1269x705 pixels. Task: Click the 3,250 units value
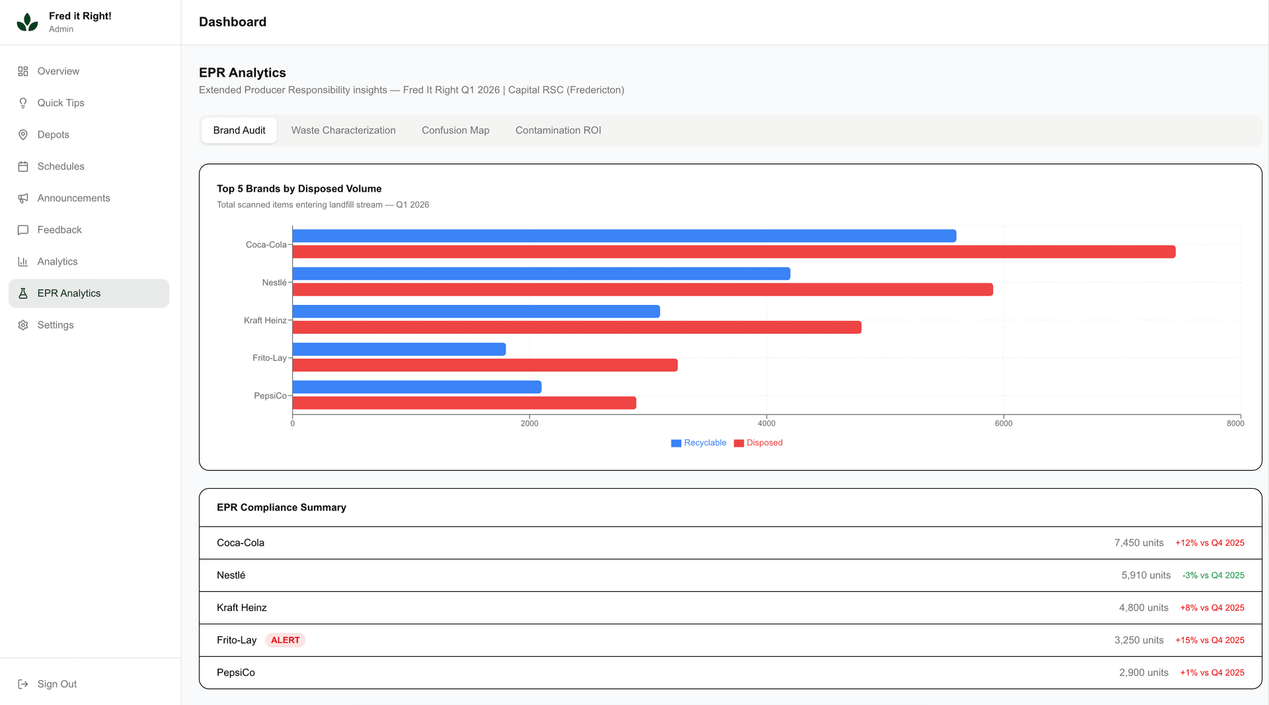(1139, 640)
